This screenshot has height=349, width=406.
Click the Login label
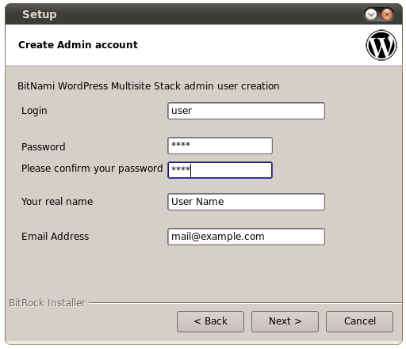(x=34, y=111)
